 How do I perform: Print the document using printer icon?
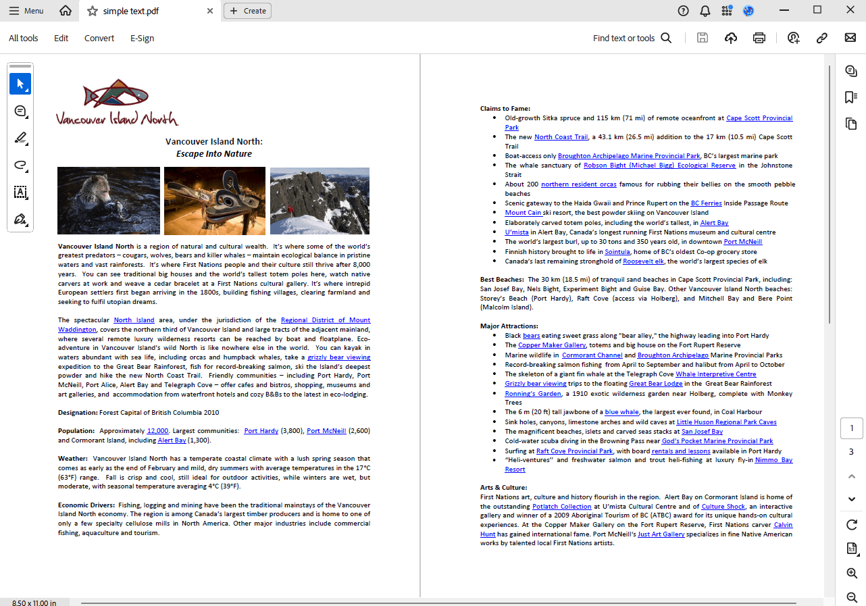pos(759,38)
